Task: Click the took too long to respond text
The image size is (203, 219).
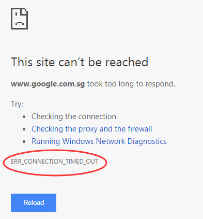Action: tap(131, 84)
